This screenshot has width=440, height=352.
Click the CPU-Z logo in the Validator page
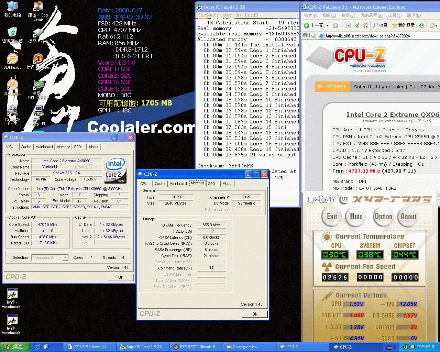pyautogui.click(x=360, y=57)
